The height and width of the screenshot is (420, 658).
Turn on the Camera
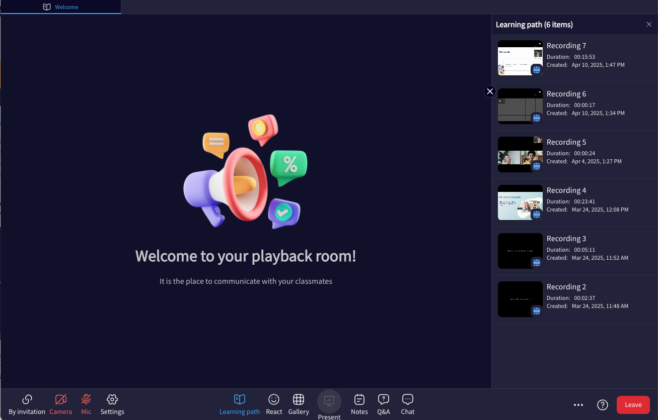coord(61,404)
